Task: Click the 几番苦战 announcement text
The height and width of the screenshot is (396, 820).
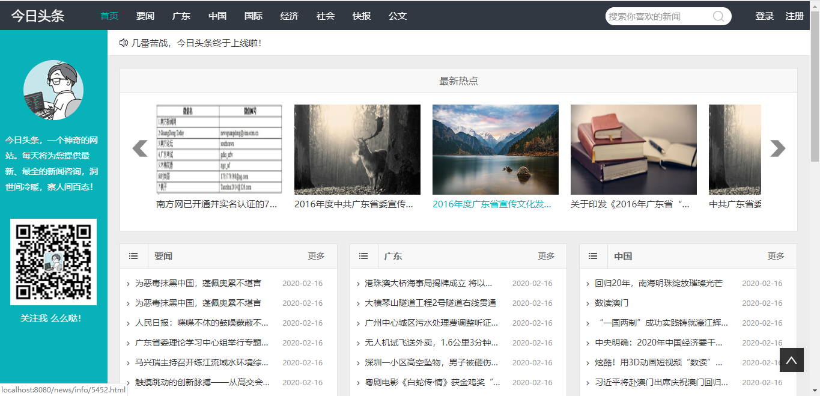Action: tap(196, 43)
